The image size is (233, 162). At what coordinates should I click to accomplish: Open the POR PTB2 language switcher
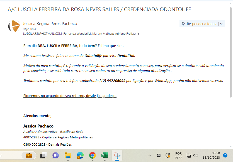pyautogui.click(x=178, y=156)
